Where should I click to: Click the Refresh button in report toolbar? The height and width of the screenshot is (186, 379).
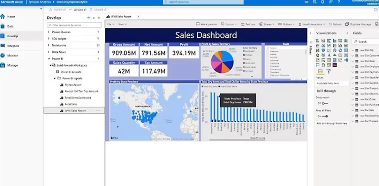pos(335,24)
